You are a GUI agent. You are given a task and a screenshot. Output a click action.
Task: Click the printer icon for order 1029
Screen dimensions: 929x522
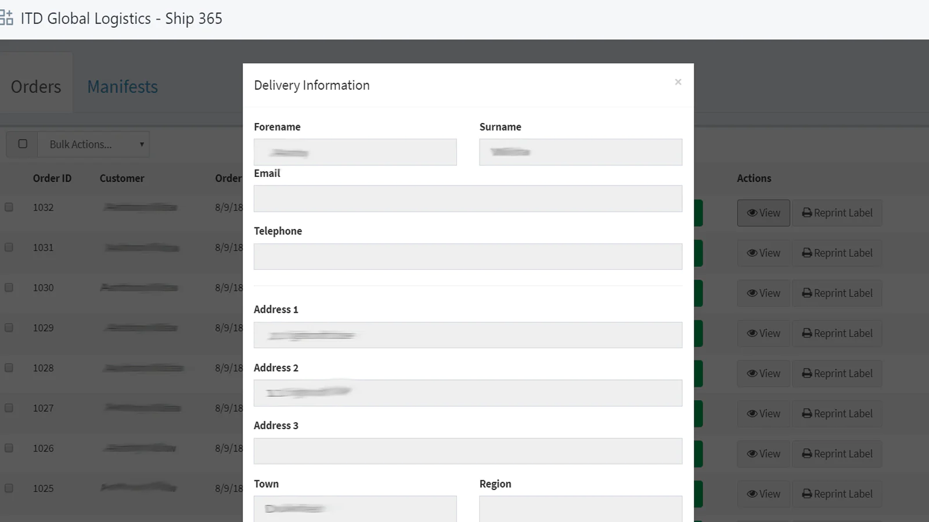tap(807, 333)
